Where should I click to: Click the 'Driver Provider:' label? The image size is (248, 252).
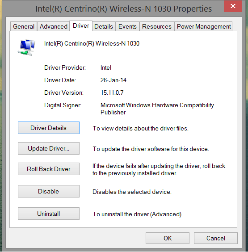[x=65, y=67]
